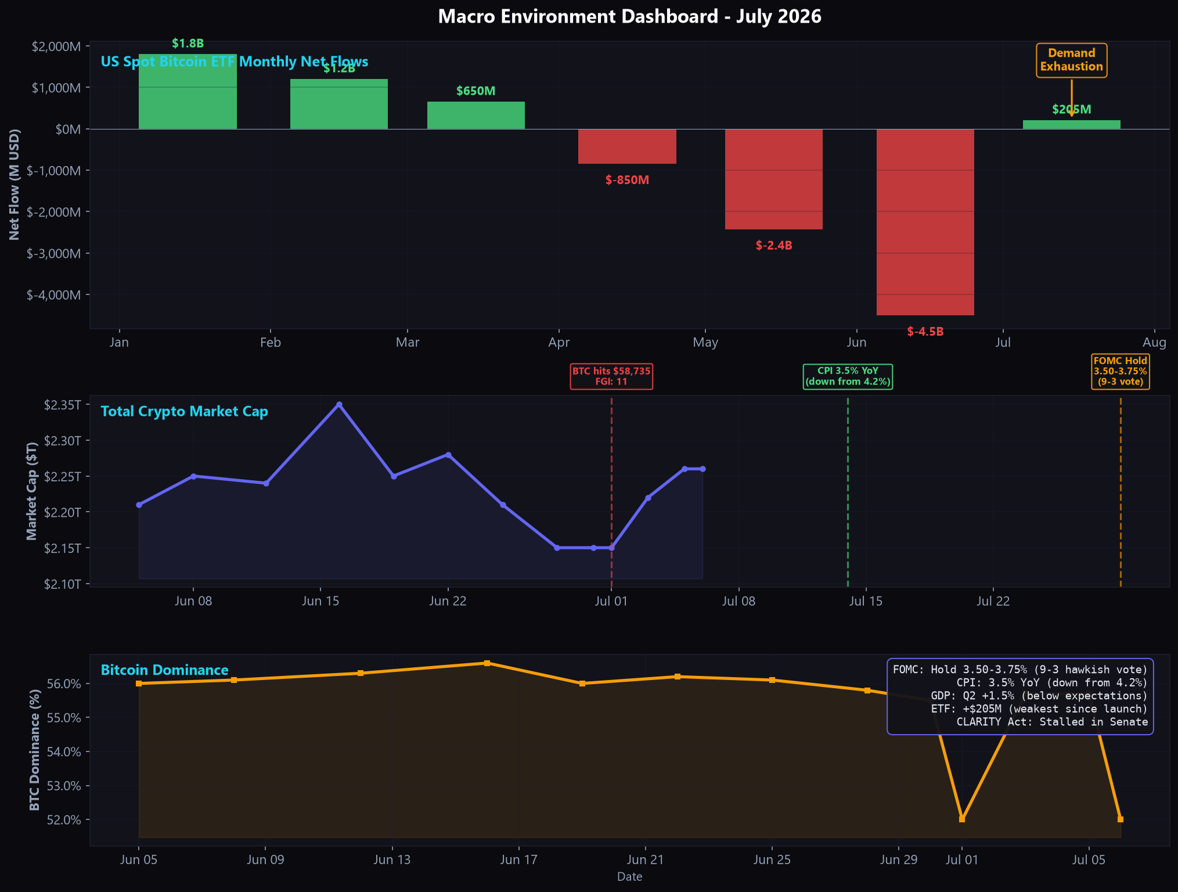Click the BTC Dominance (%) axis title
Screen dimensions: 1178x892
coord(35,749)
